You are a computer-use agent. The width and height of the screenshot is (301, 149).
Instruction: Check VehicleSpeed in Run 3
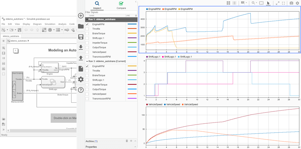(87, 94)
